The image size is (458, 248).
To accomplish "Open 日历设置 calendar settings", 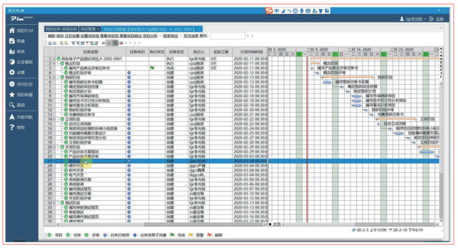I will click(72, 36).
